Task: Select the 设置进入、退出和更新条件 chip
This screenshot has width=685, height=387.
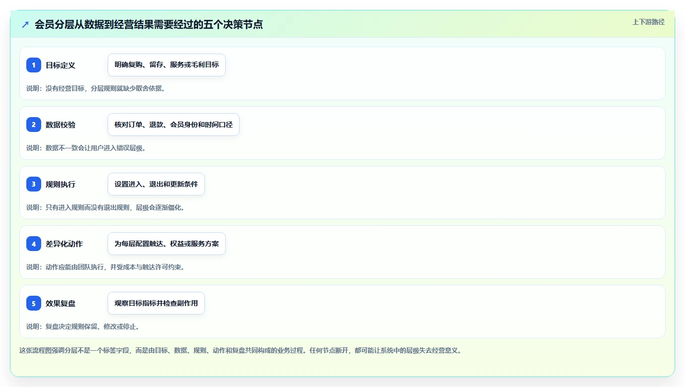Action: (156, 184)
